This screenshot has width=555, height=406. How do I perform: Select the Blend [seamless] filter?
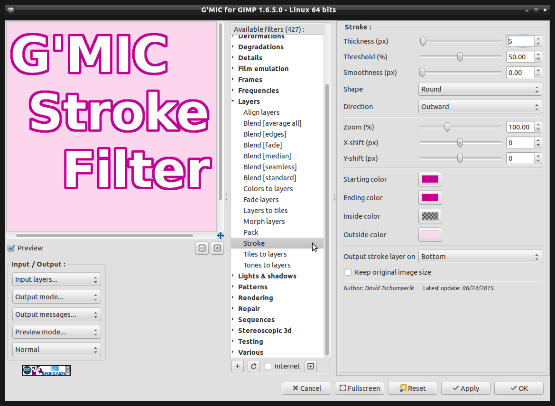[x=270, y=167]
